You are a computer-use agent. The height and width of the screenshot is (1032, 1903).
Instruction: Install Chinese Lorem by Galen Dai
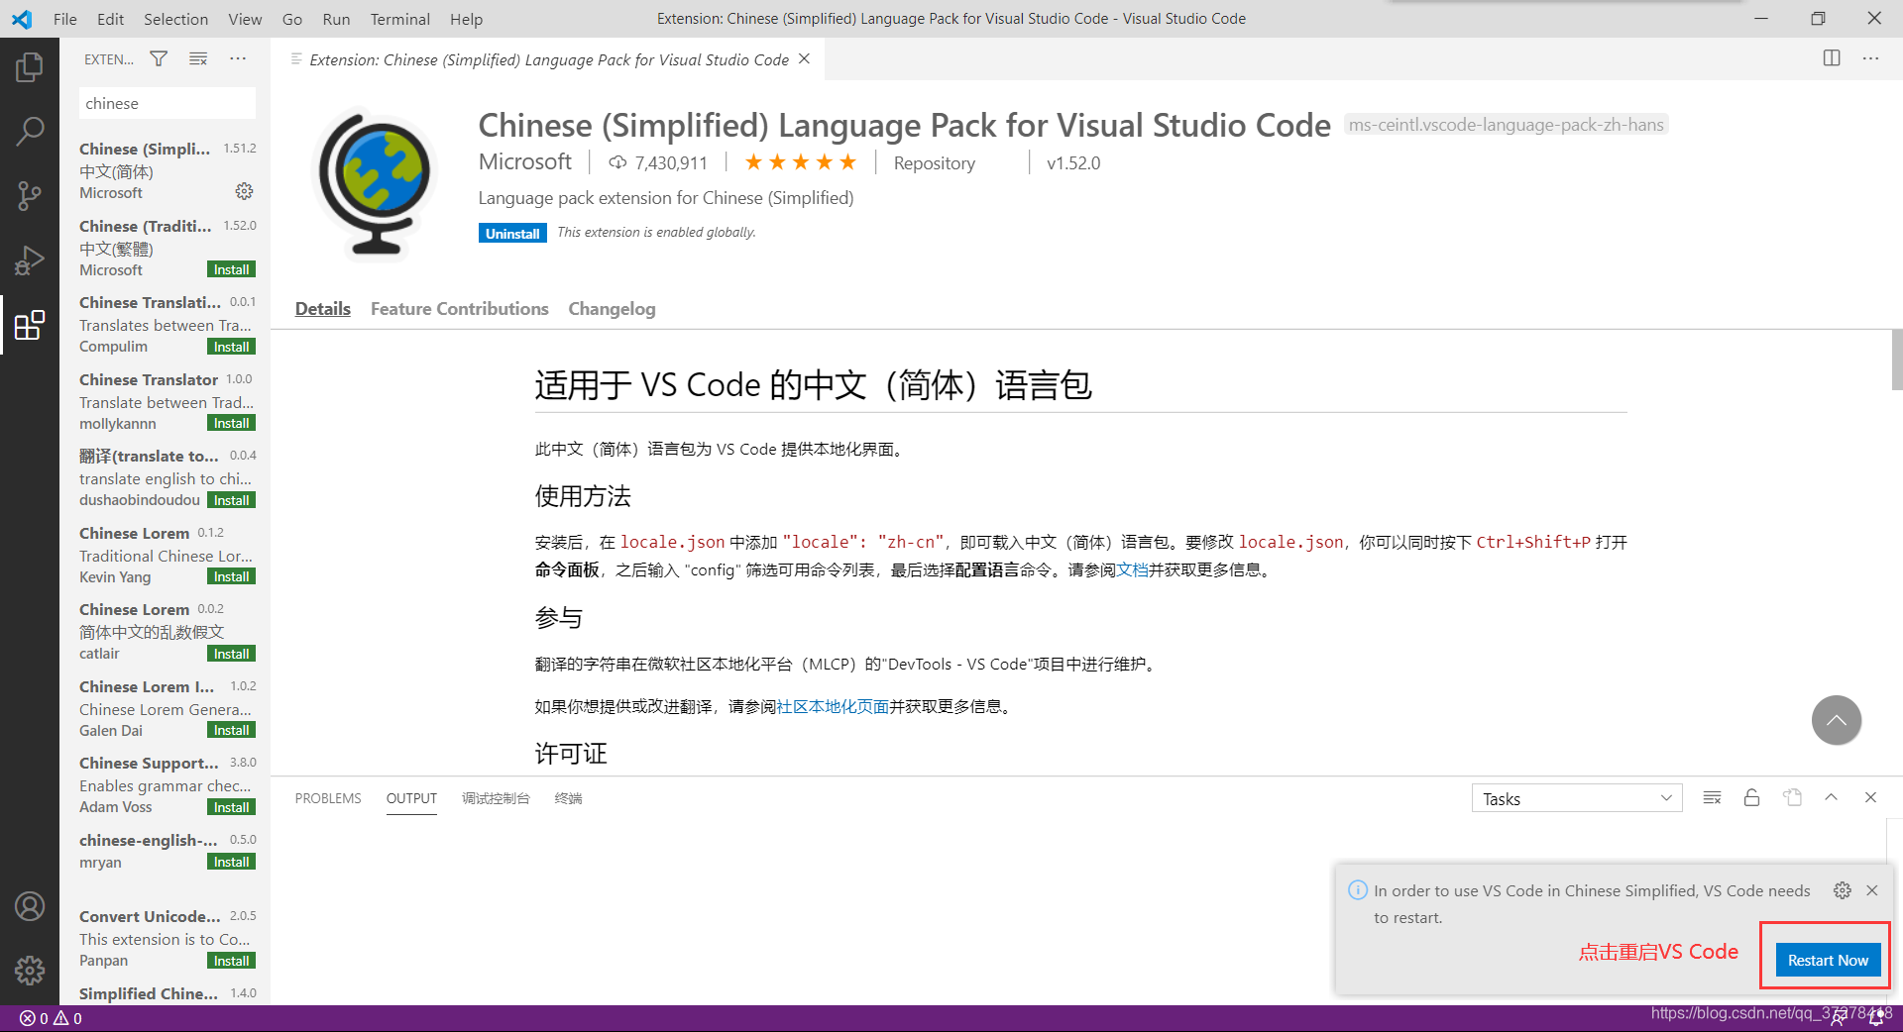pyautogui.click(x=232, y=730)
